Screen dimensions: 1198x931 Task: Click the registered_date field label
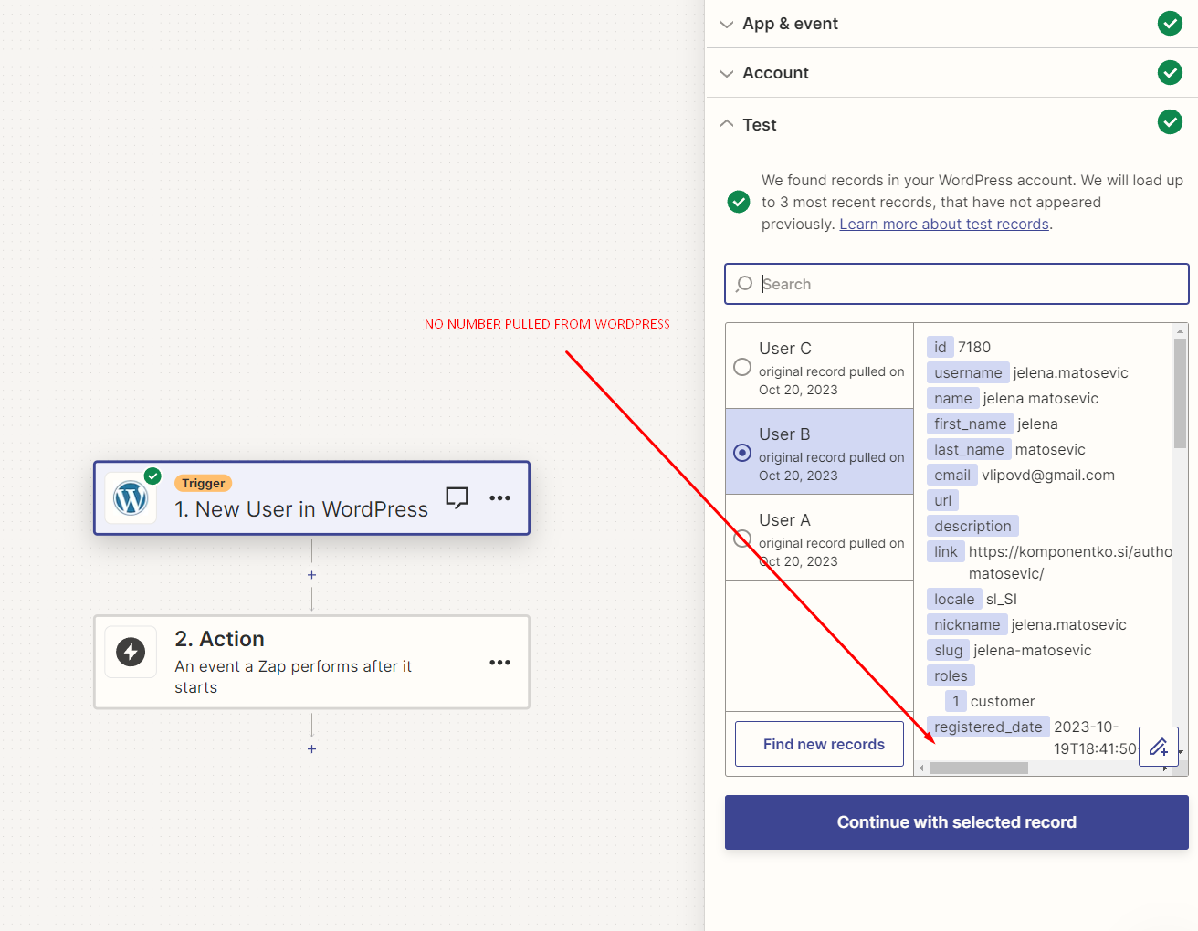pos(988,727)
